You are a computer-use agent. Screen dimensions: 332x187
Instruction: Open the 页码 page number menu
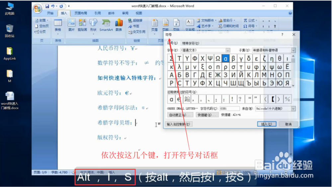point(176,25)
